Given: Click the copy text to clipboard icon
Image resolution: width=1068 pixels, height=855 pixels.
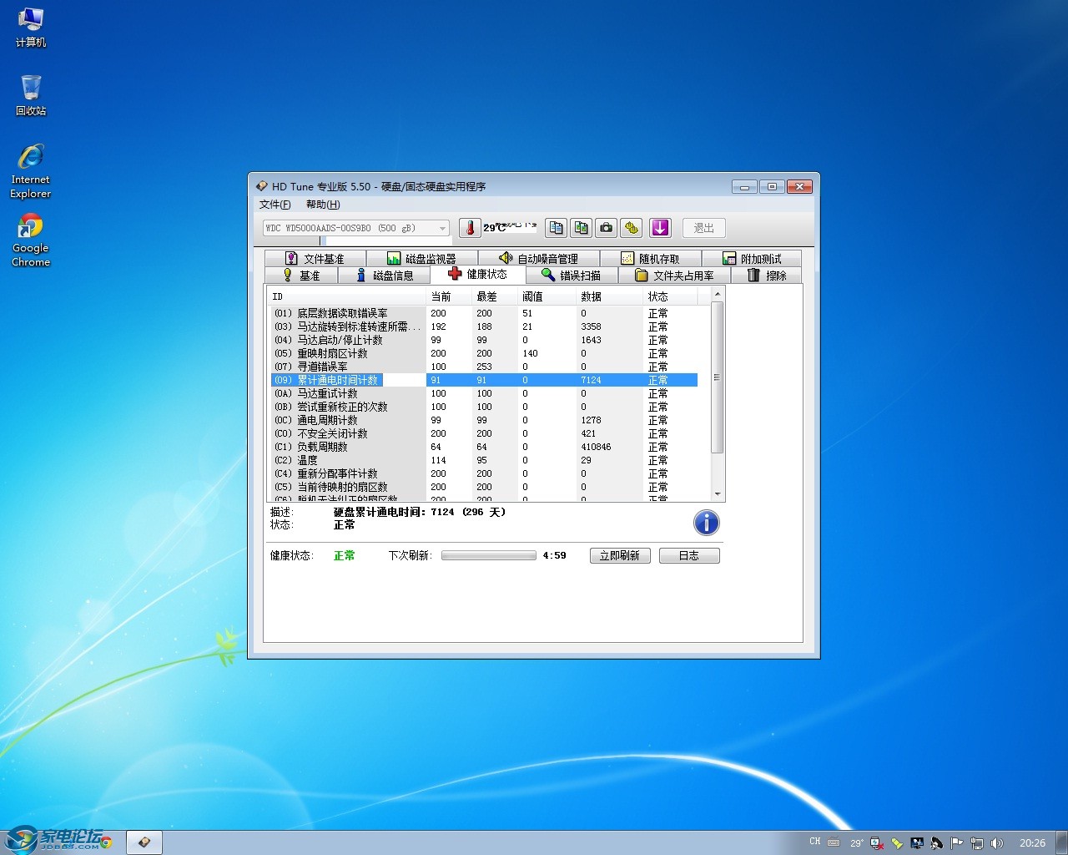Looking at the screenshot, I should point(557,228).
